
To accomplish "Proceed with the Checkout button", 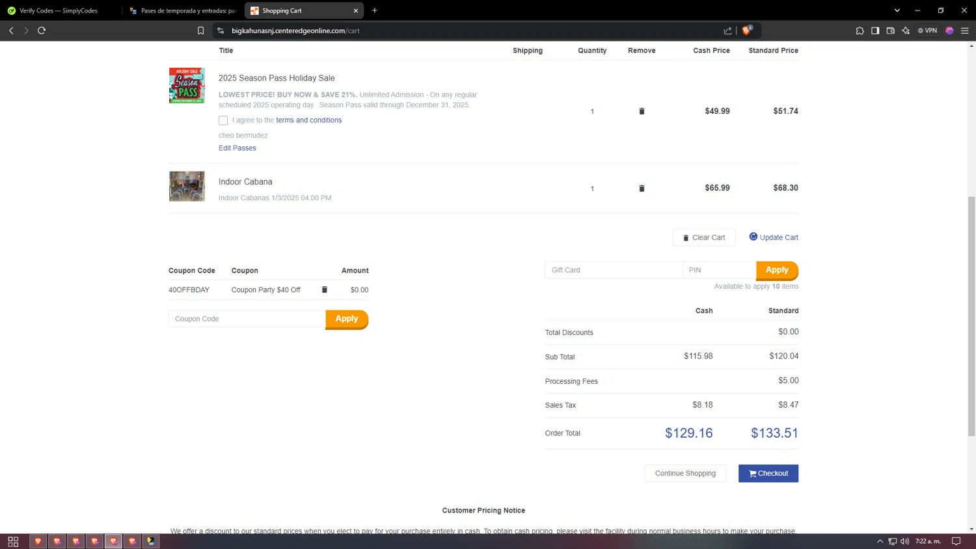I will [x=768, y=474].
